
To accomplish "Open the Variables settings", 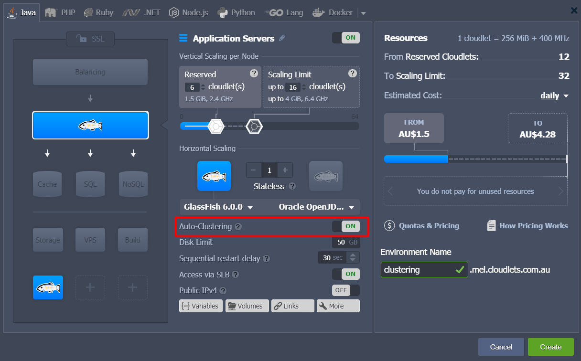I will pyautogui.click(x=201, y=306).
